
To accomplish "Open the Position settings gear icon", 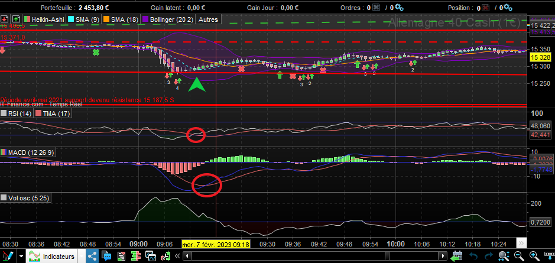I will [507, 8].
